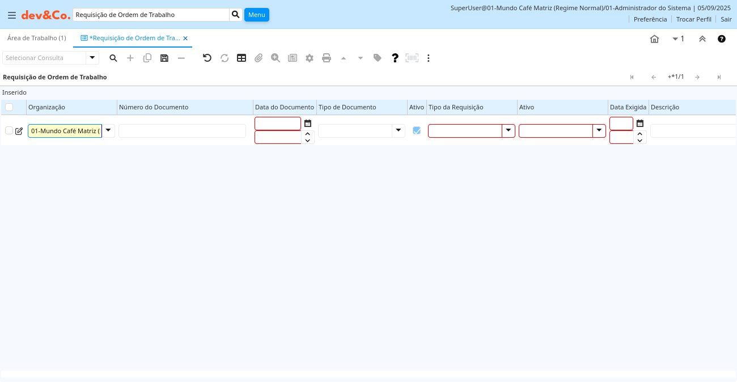
Task: Click the Print icon in the toolbar
Action: (x=327, y=58)
